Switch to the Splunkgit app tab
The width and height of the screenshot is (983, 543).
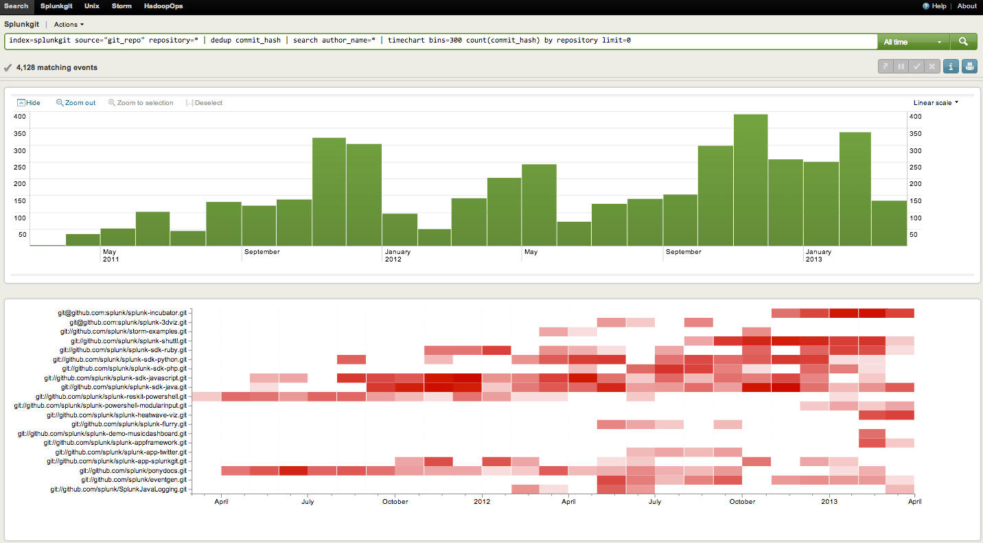pyautogui.click(x=56, y=6)
